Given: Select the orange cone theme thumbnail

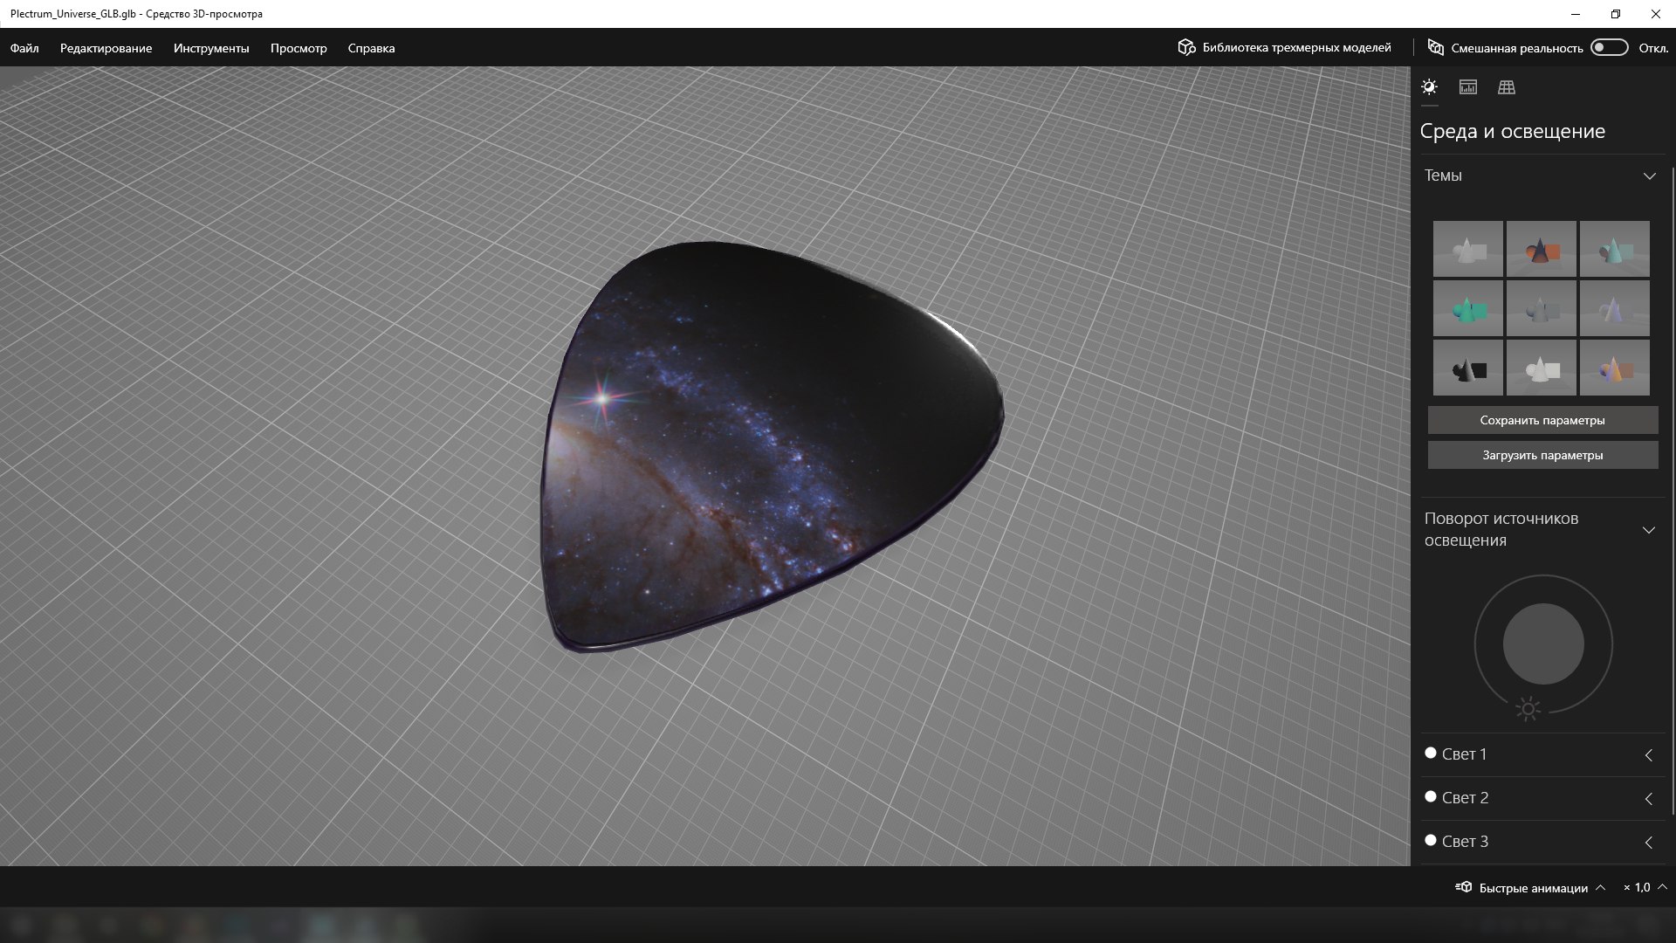Looking at the screenshot, I should pos(1542,249).
